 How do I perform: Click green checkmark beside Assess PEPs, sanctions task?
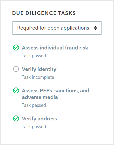point(16,91)
